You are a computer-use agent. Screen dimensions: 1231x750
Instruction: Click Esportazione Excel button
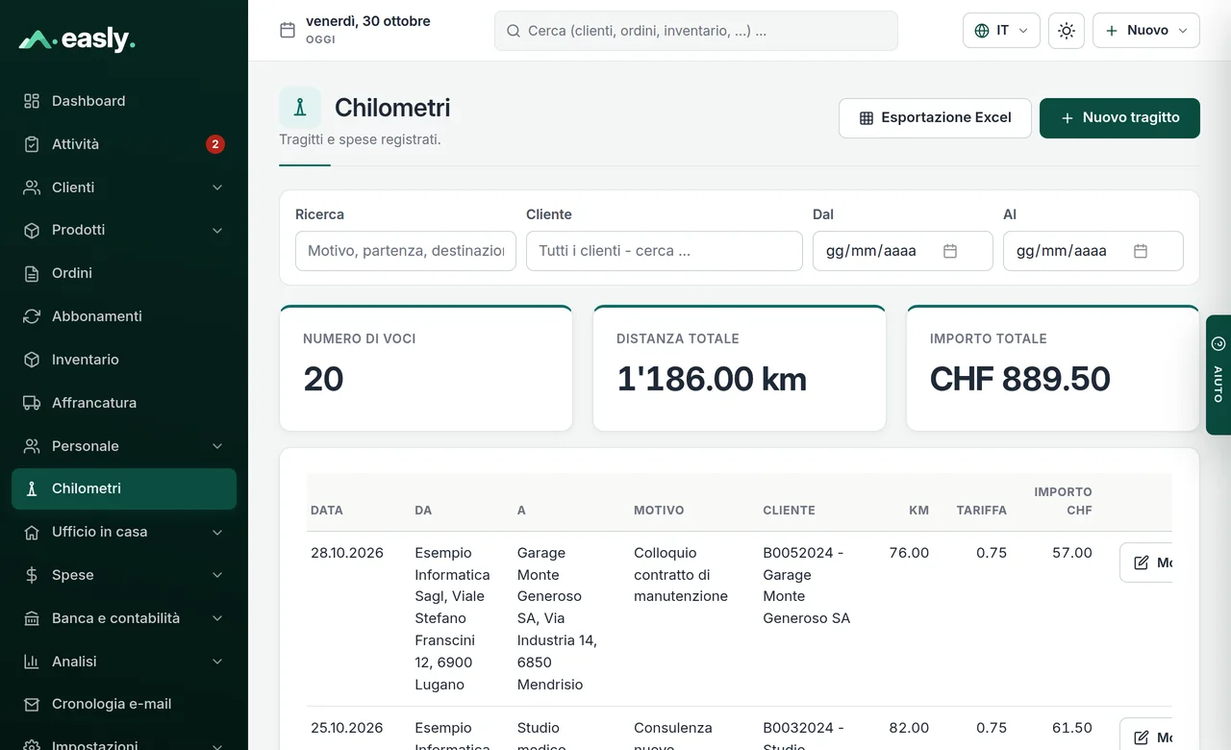[x=935, y=118]
